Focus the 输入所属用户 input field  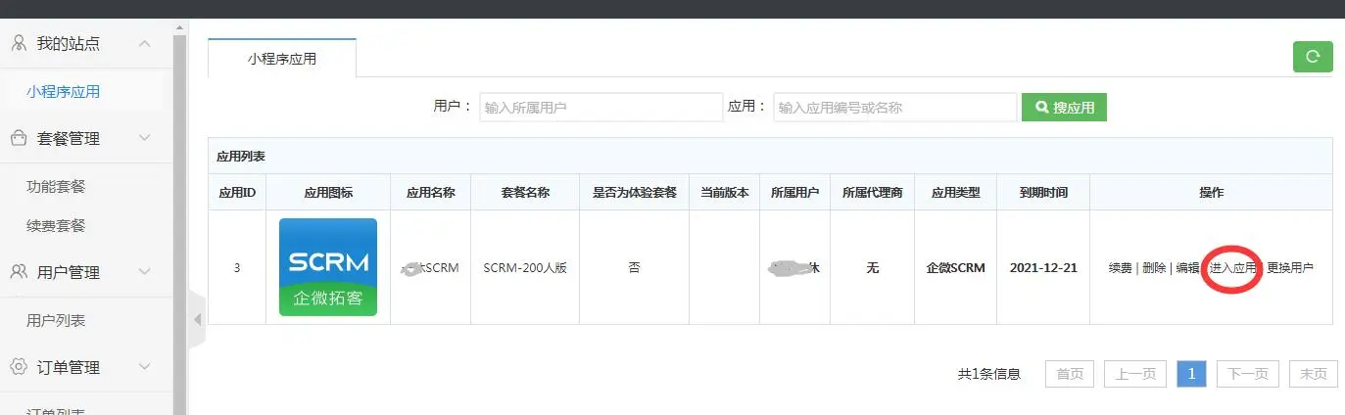600,107
